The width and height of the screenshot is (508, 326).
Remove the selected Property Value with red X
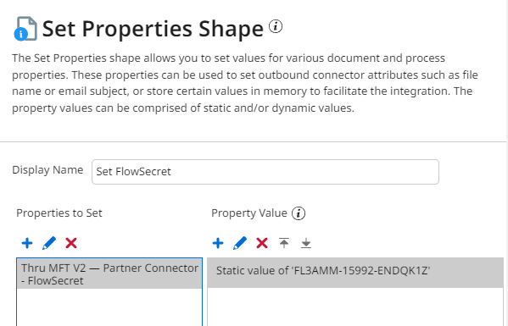(262, 243)
